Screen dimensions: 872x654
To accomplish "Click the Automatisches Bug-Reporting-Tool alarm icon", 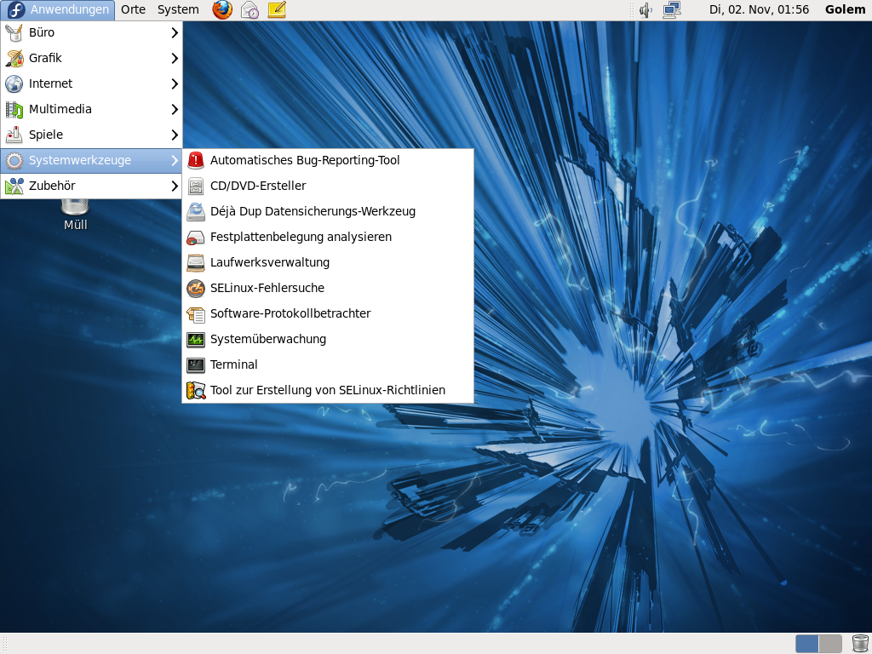I will coord(196,160).
